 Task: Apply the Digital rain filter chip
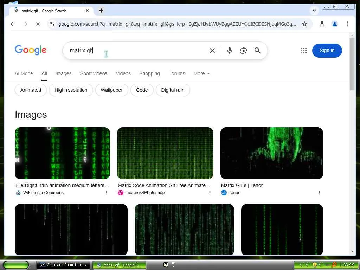coord(173,90)
